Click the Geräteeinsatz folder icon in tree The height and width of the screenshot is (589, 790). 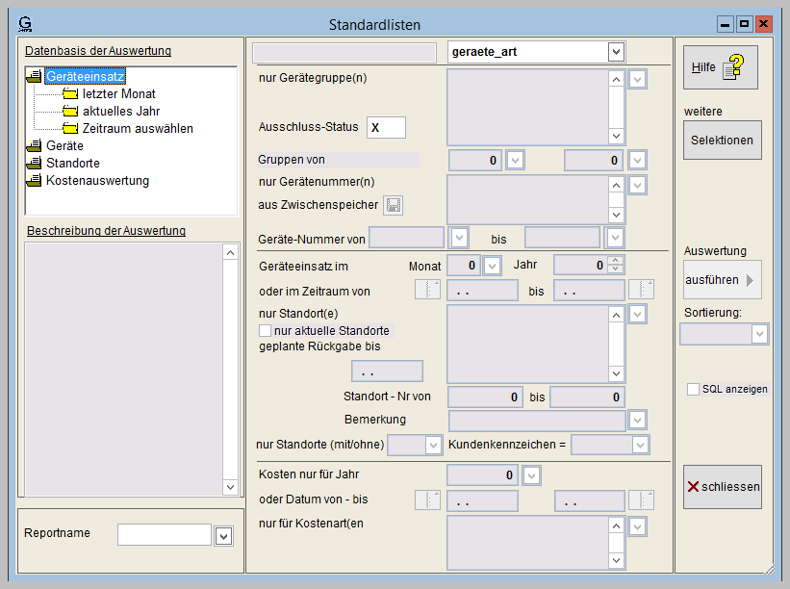[34, 76]
